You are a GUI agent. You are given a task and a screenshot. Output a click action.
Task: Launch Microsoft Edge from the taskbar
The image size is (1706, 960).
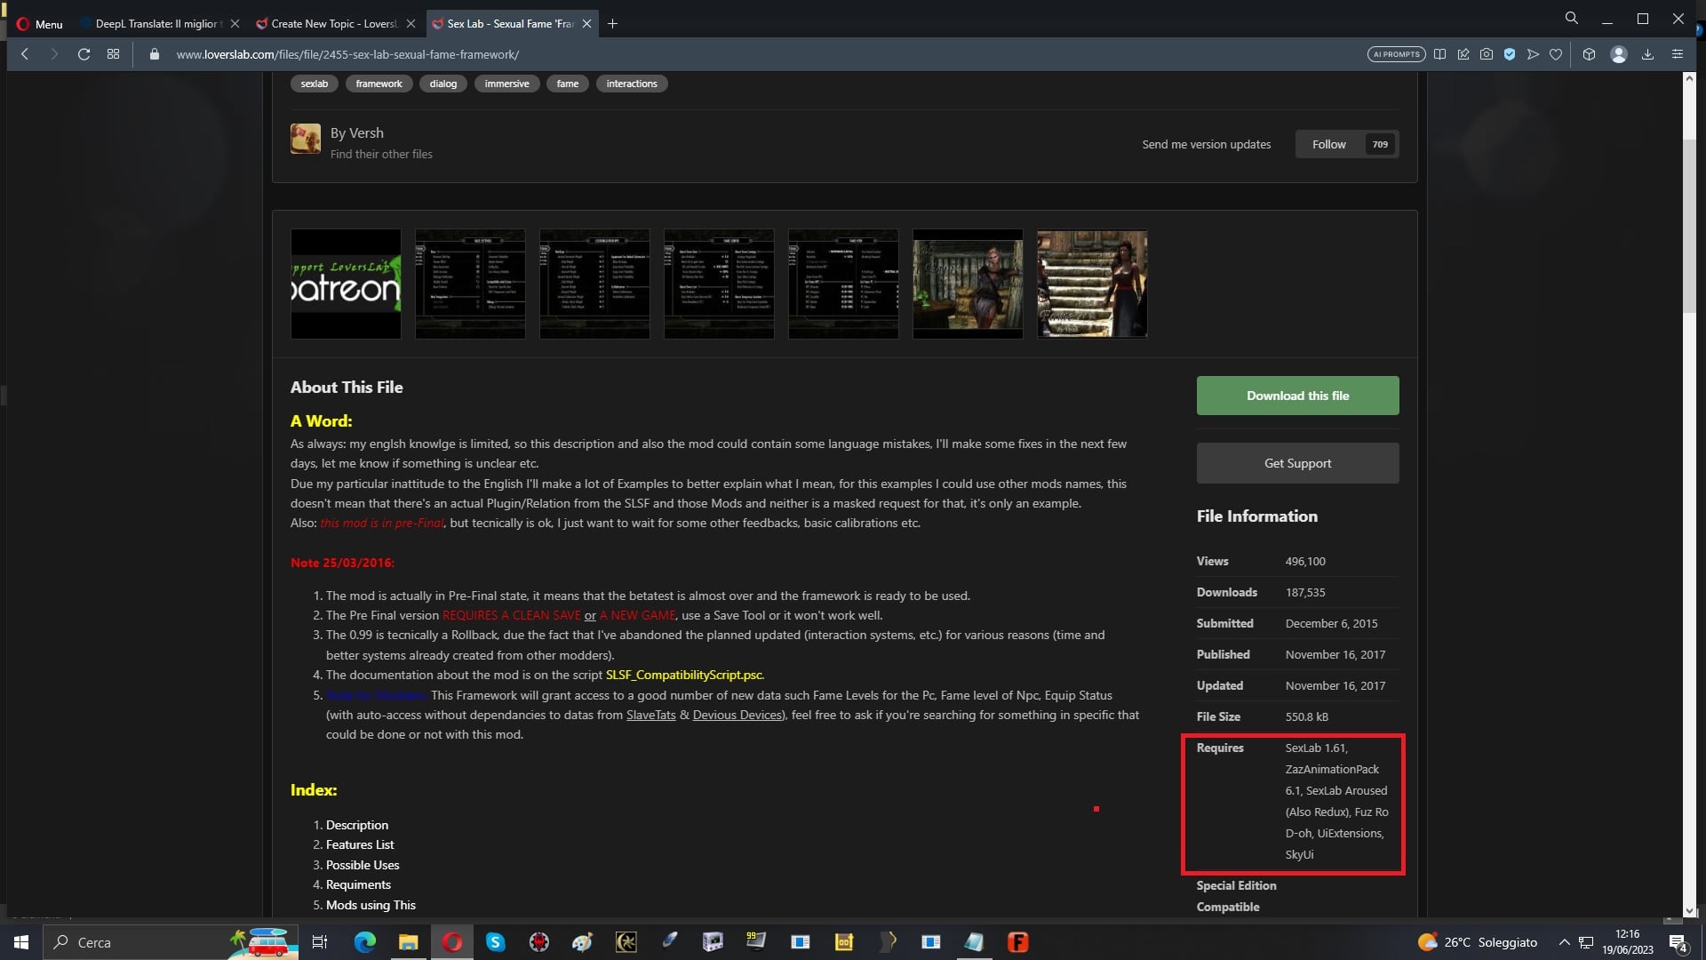pyautogui.click(x=364, y=942)
